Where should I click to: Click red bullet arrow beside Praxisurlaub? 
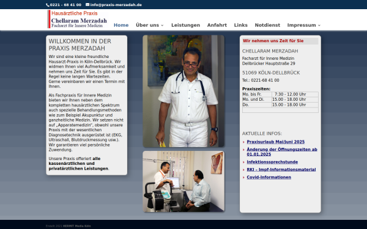pos(243,142)
